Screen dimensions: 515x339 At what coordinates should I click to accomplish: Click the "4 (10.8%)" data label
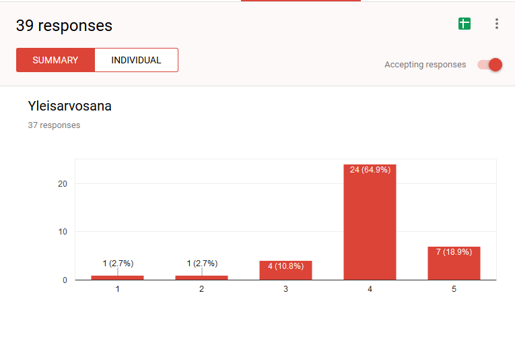click(285, 266)
